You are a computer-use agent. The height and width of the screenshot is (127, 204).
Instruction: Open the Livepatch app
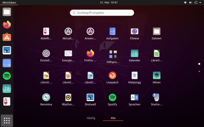point(112,75)
